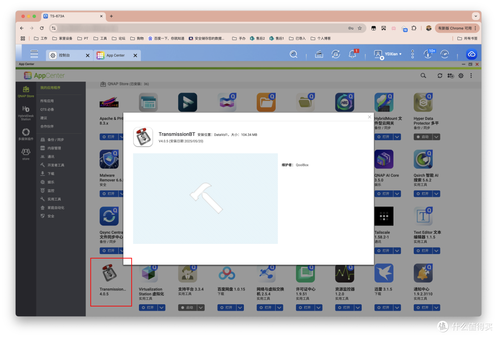Select 所有应用 category
This screenshot has height=337, width=497.
pos(47,101)
